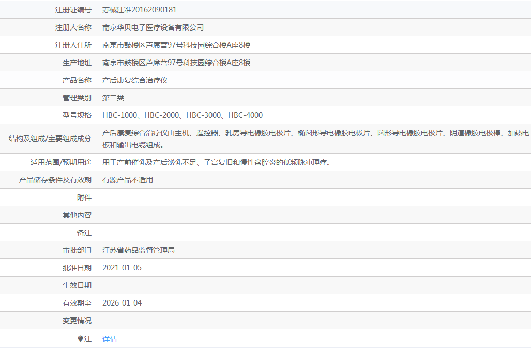Screen dimensions: 531x350
Task: Click the 注册证编号 row label
Action: [x=72, y=10]
